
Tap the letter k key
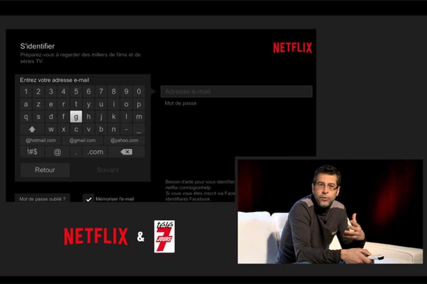(113, 117)
